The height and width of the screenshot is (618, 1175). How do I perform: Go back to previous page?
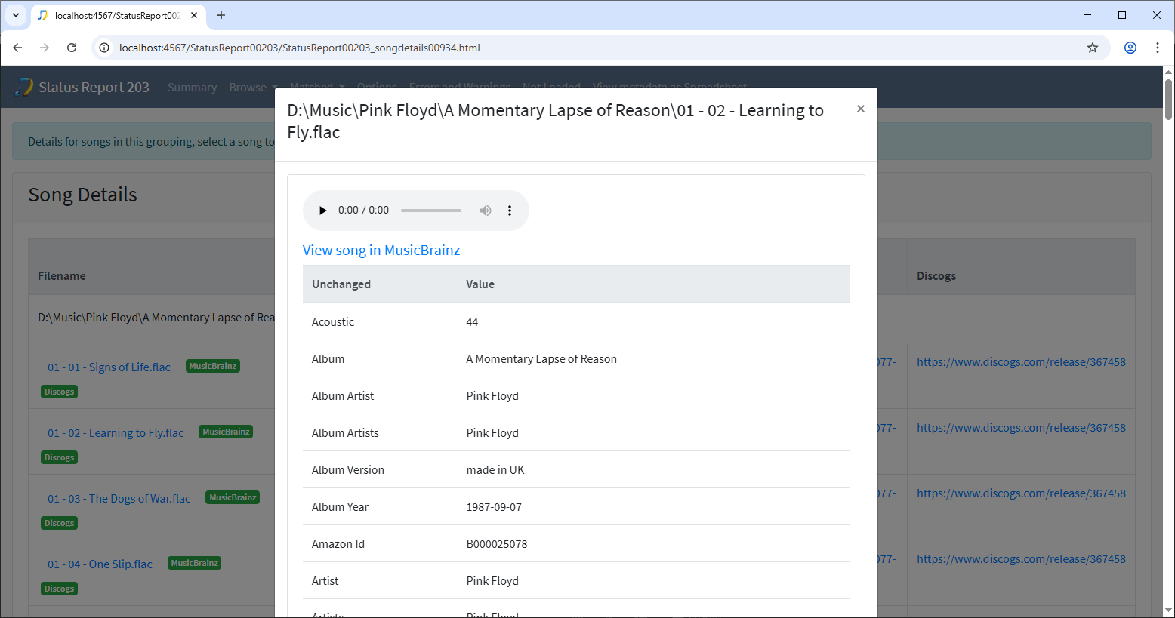pos(17,48)
